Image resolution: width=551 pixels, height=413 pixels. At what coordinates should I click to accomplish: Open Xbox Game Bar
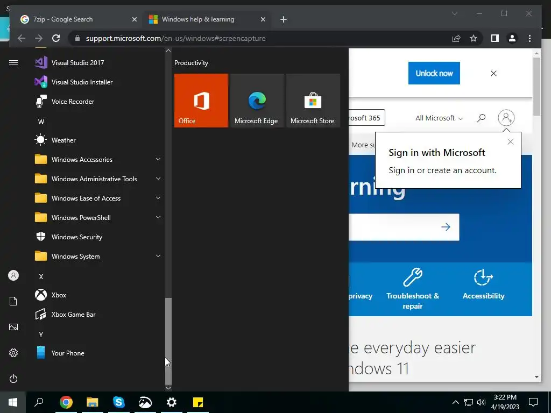click(97, 314)
